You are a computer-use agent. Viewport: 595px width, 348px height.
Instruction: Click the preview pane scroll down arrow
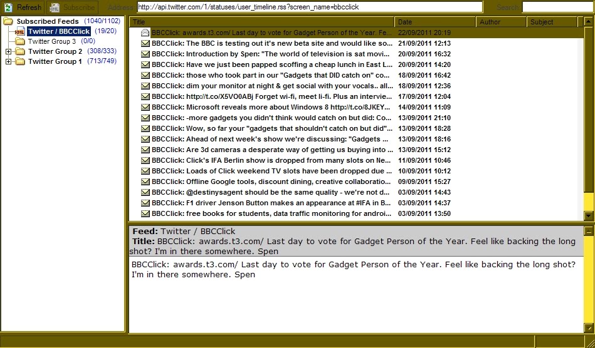click(x=589, y=328)
